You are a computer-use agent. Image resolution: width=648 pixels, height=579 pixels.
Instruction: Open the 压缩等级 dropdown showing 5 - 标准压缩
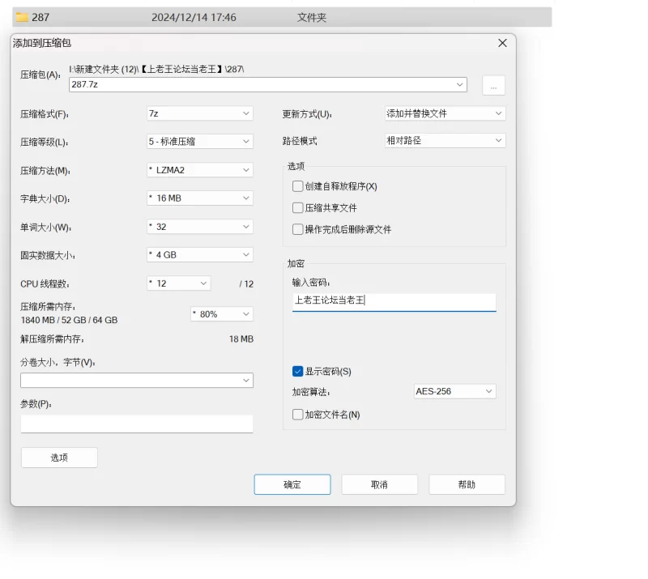click(x=200, y=142)
